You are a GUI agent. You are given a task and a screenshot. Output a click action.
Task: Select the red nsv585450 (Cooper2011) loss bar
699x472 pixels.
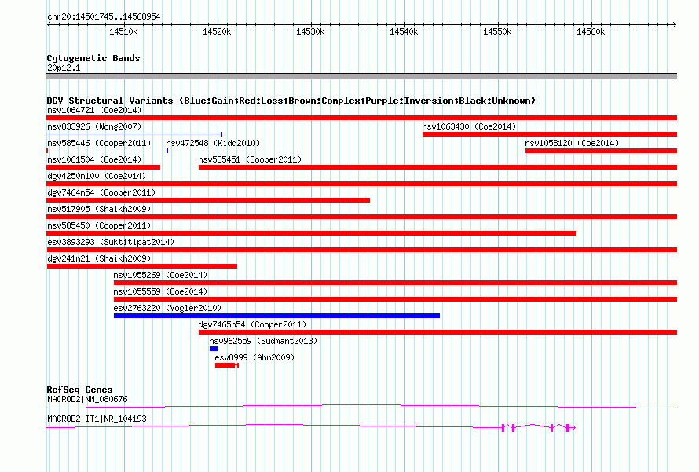pos(311,233)
